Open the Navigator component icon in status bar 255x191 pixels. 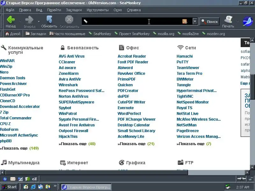point(5,179)
